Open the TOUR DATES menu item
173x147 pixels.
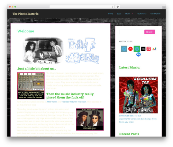click(x=142, y=14)
